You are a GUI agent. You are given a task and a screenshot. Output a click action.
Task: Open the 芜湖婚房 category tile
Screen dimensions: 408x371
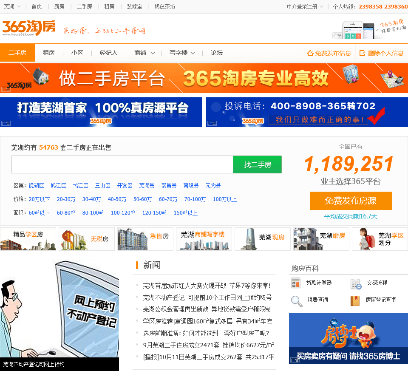click(x=321, y=239)
